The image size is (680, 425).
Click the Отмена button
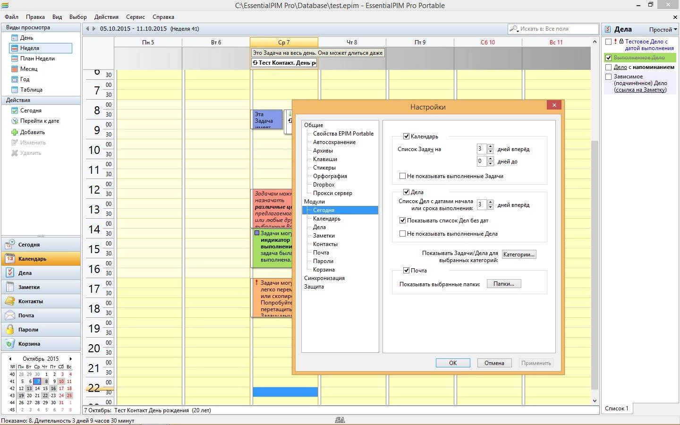494,363
